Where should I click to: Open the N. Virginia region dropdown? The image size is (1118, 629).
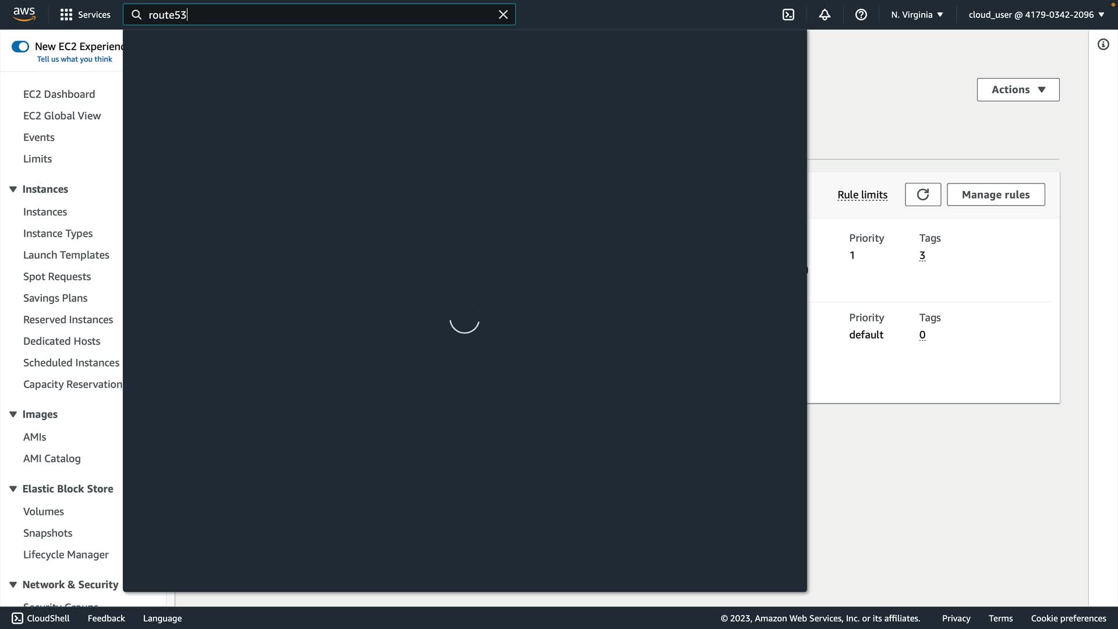917,15
